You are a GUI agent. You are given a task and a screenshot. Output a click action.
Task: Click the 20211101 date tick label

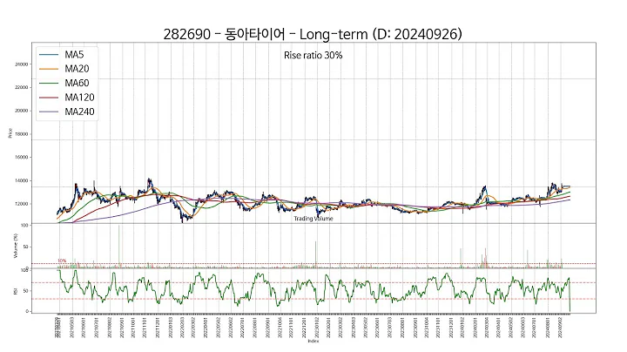click(145, 328)
